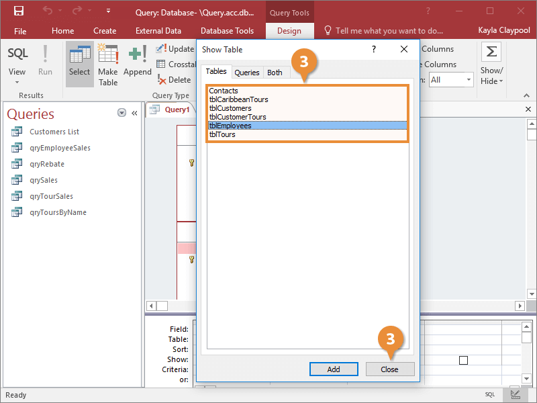Screen dimensions: 537x403
Task: Select tblEmployees in the table list
Action: [307, 126]
